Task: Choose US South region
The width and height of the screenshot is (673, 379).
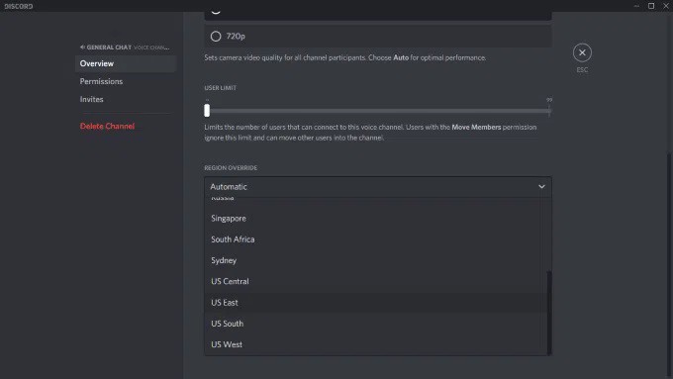Action: (x=376, y=324)
